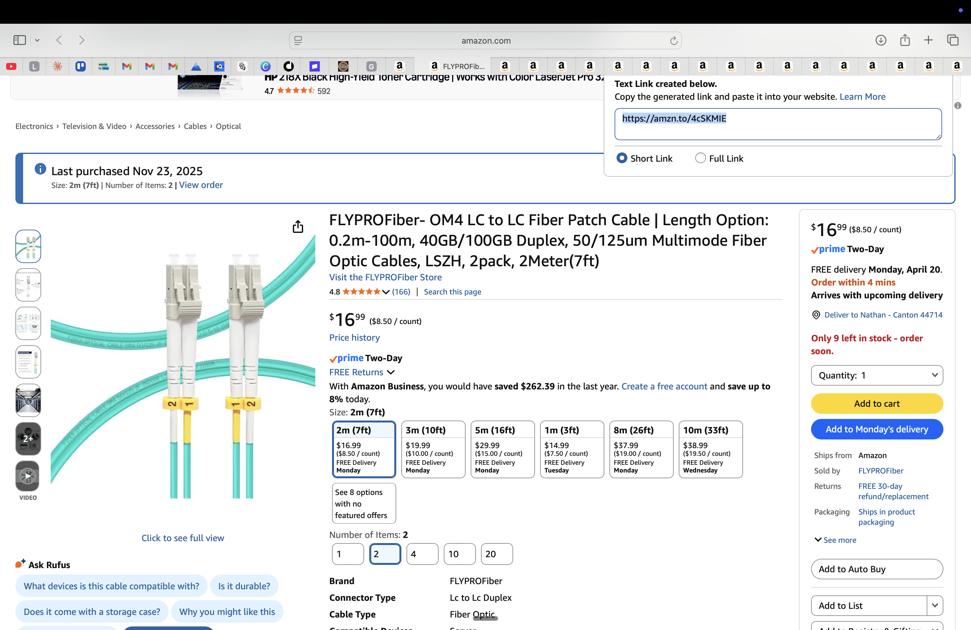
Task: Click the generated short link text field
Action: 778,124
